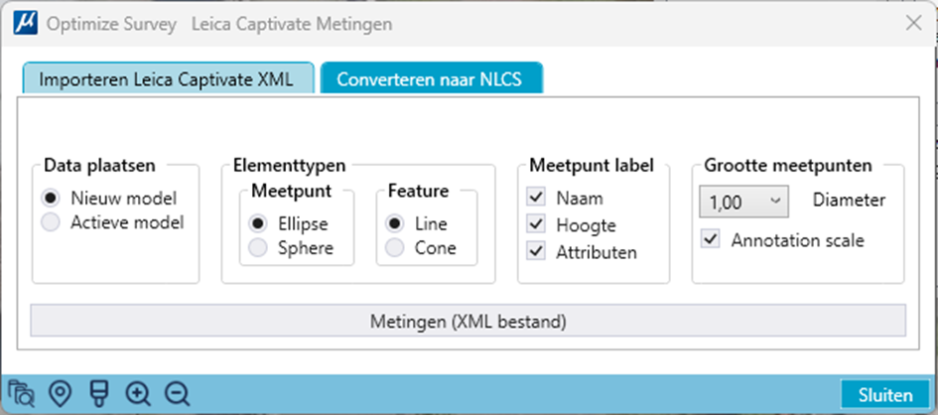Toggle the Hoogte checkbox

[x=536, y=224]
